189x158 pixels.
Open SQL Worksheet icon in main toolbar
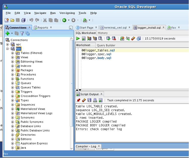(85, 20)
